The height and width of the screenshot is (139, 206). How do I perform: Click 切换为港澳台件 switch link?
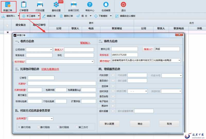50,69
